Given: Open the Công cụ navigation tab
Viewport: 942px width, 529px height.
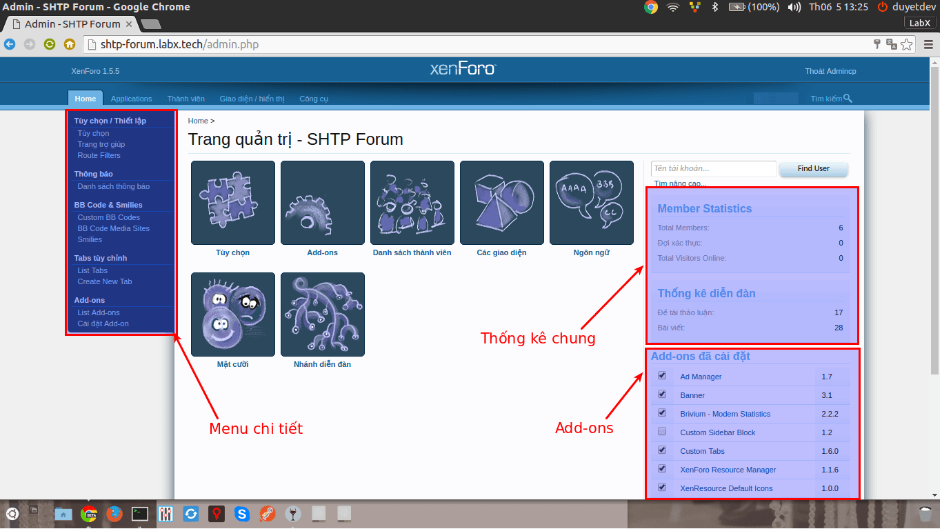Looking at the screenshot, I should (314, 99).
